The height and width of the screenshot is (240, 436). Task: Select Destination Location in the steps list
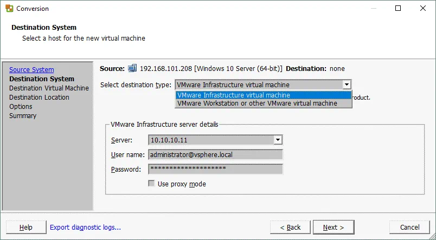click(x=39, y=98)
